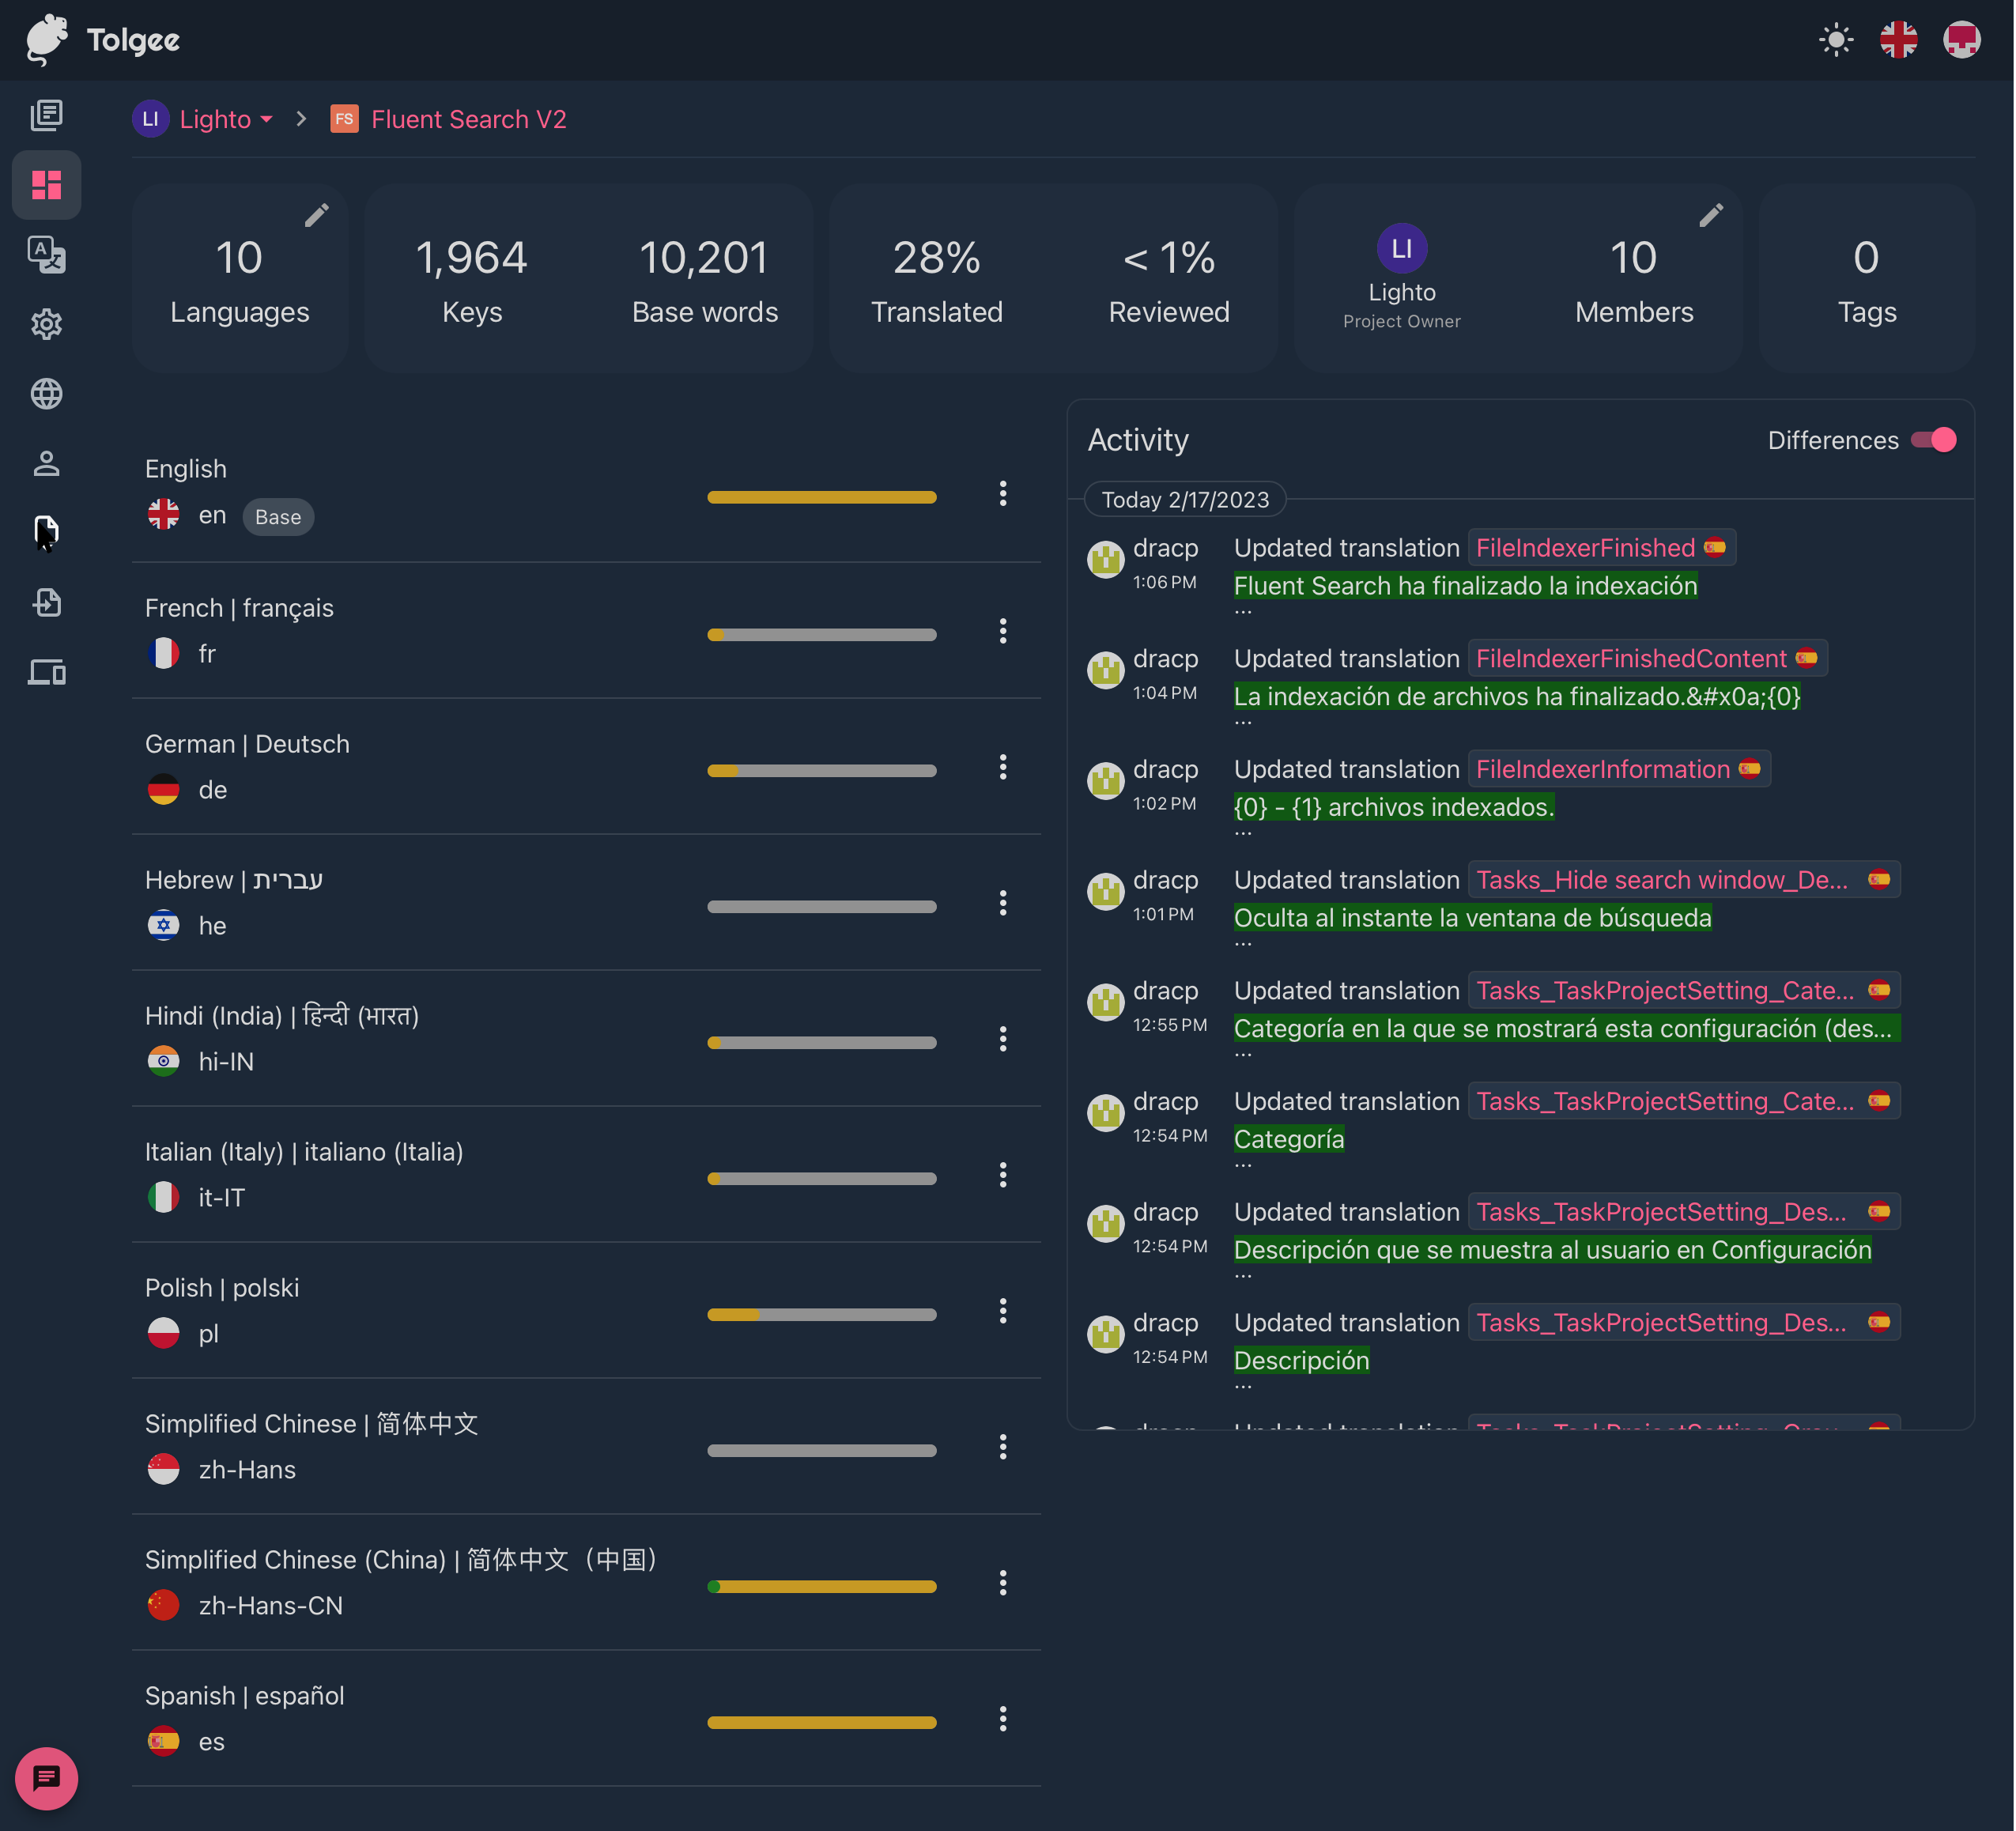
Task: Open the UK flag language selector
Action: pyautogui.click(x=1898, y=40)
